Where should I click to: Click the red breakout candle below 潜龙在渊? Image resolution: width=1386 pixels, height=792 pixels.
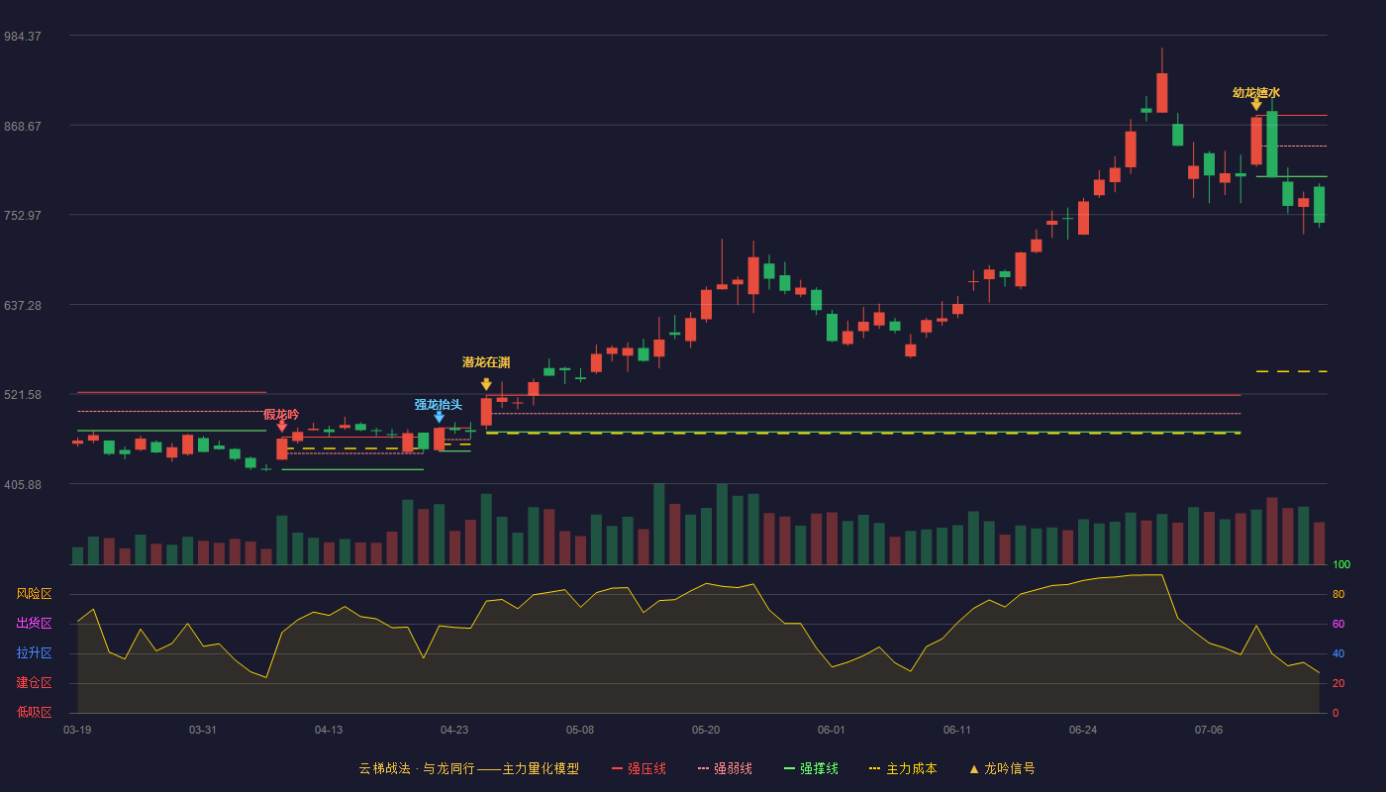[486, 412]
